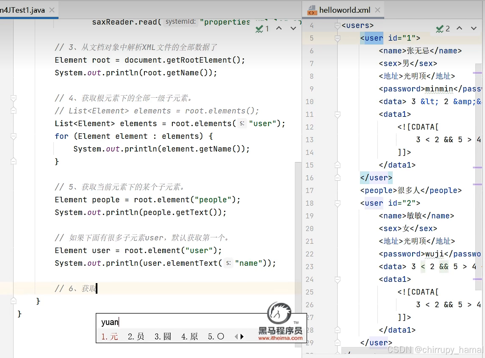Click the XML editor vertical scrollbar
Viewport: 485px width, 358px height.
(x=479, y=178)
